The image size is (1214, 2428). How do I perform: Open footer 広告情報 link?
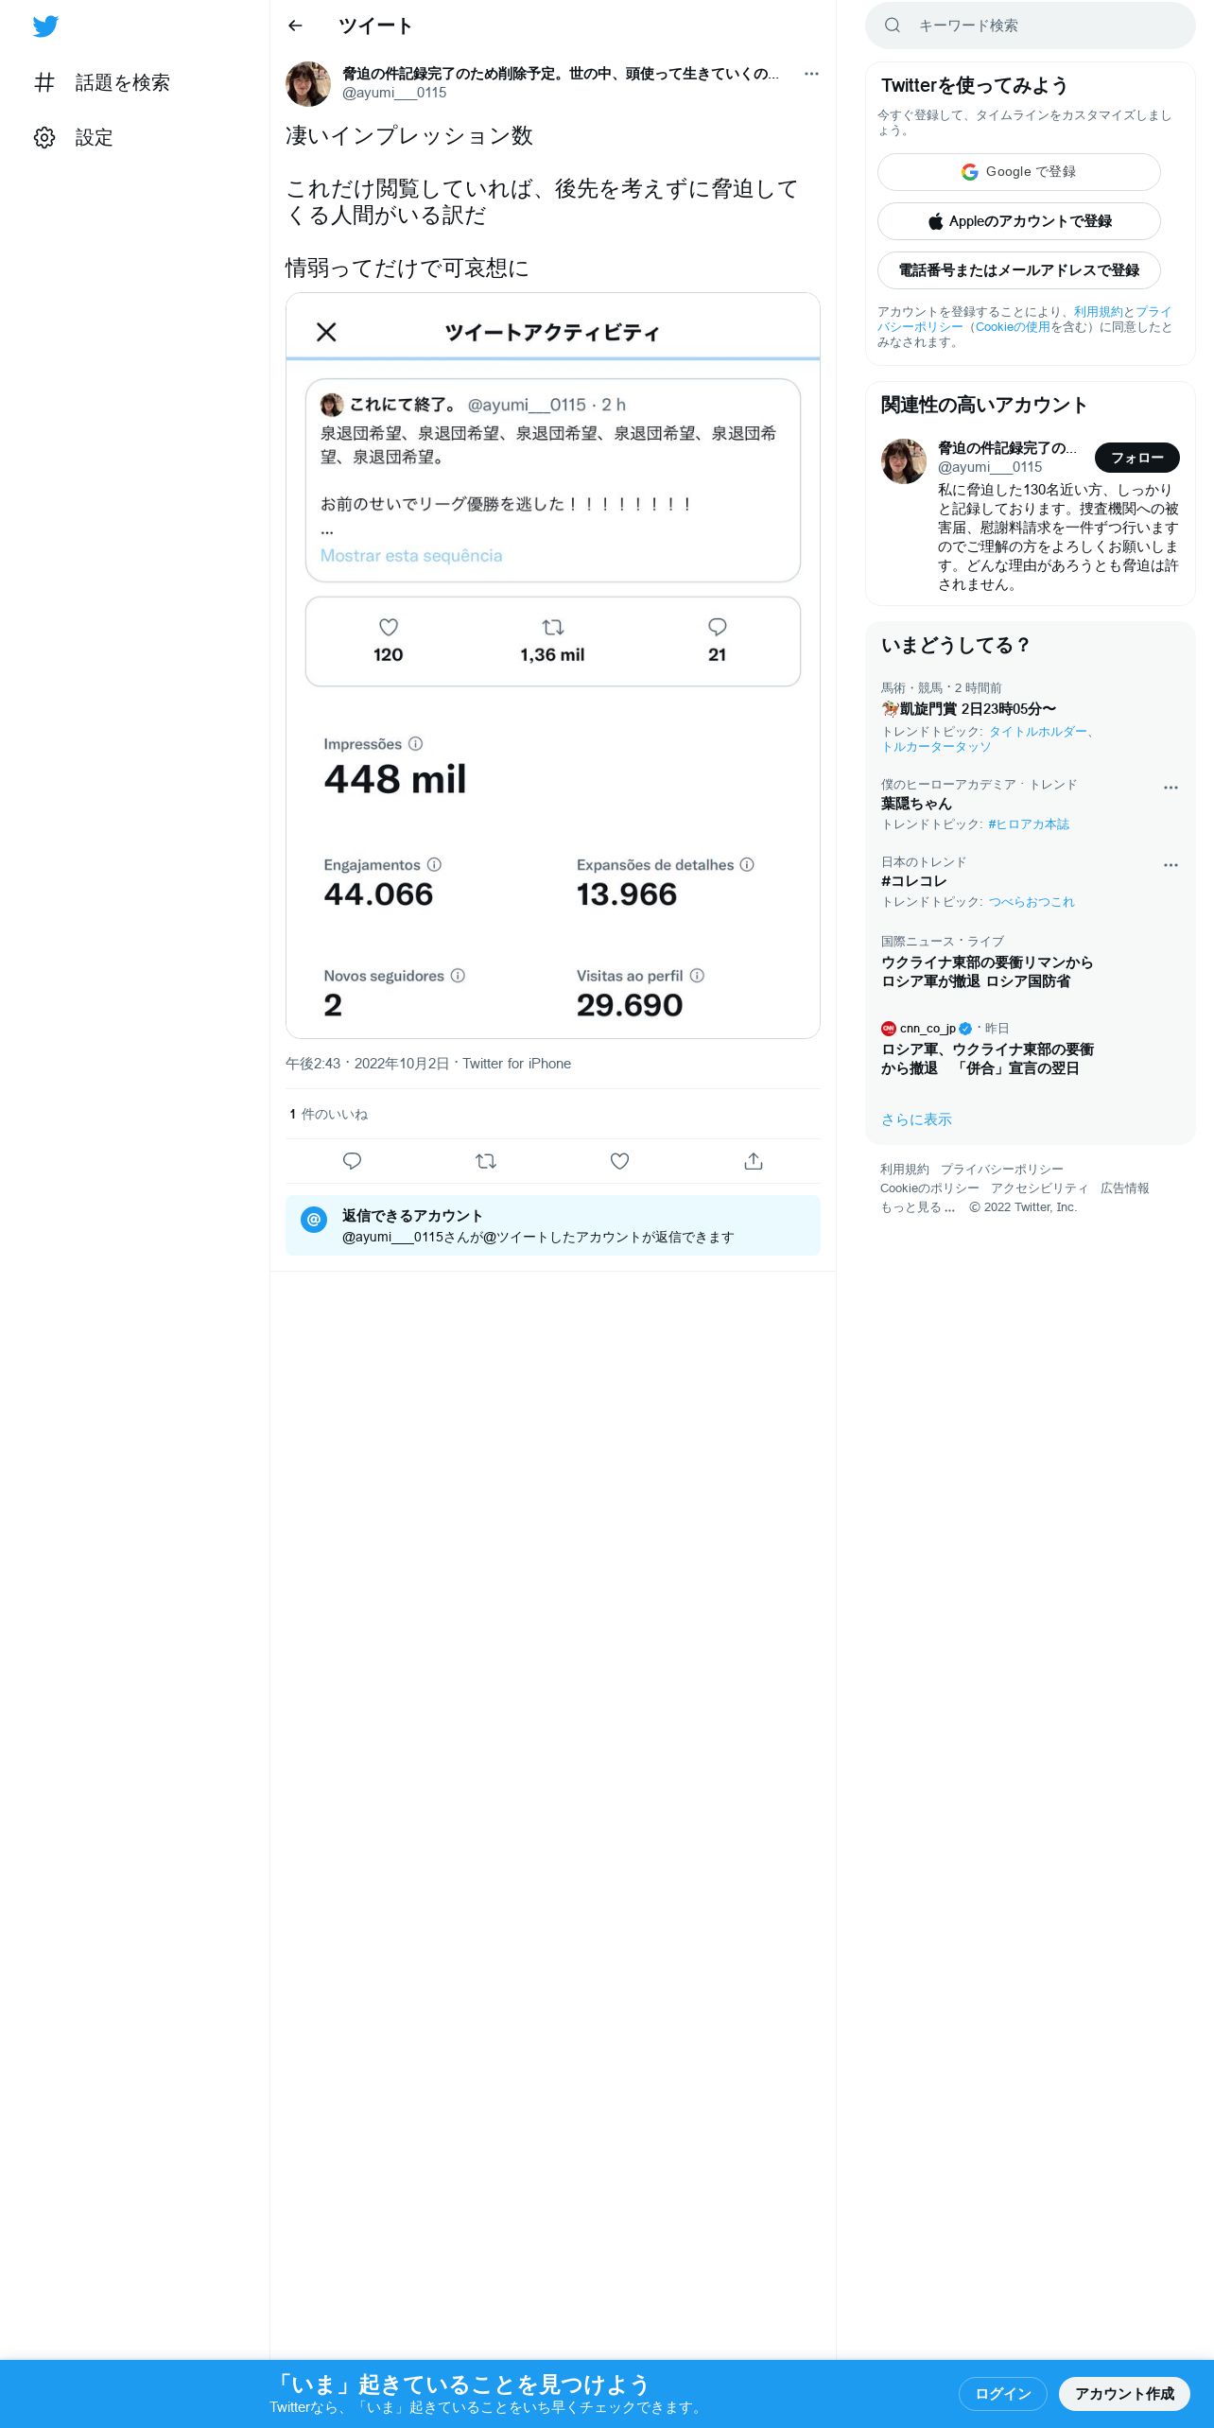click(x=1125, y=1188)
